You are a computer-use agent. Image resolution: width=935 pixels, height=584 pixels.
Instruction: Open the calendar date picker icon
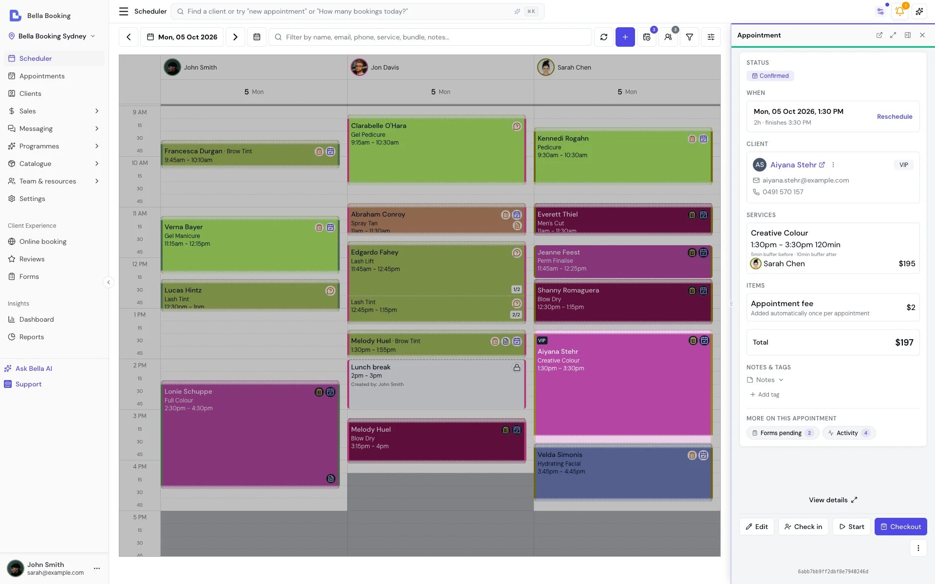[x=257, y=37]
